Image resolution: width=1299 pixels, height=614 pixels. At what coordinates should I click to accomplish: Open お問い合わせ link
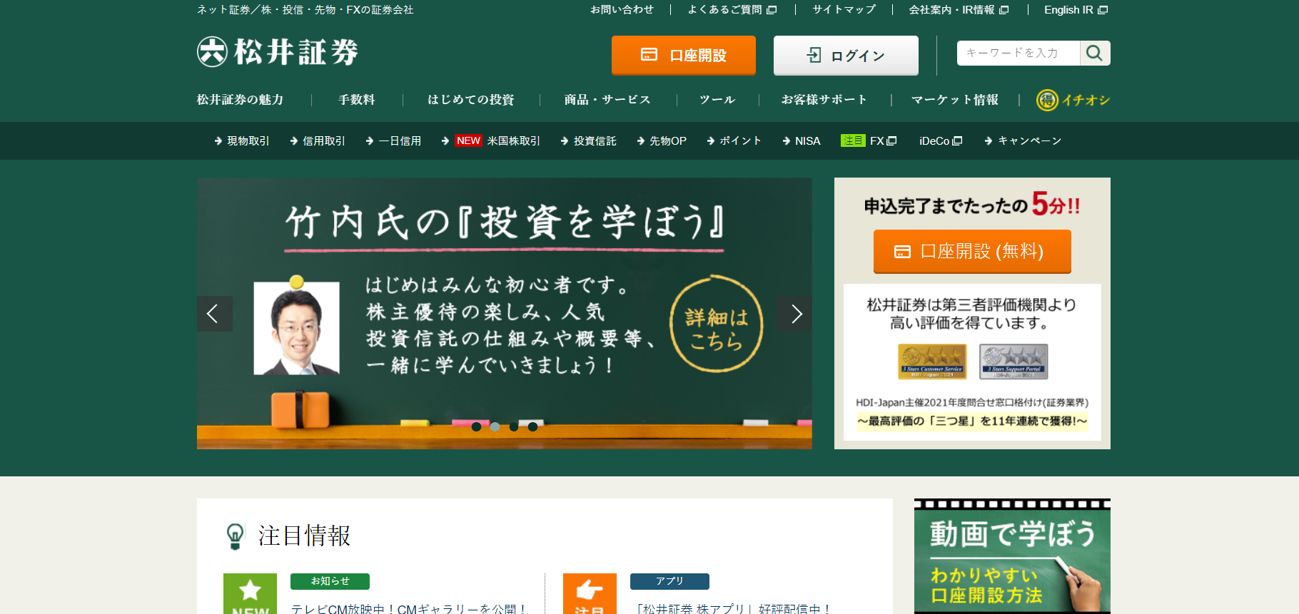pos(622,10)
